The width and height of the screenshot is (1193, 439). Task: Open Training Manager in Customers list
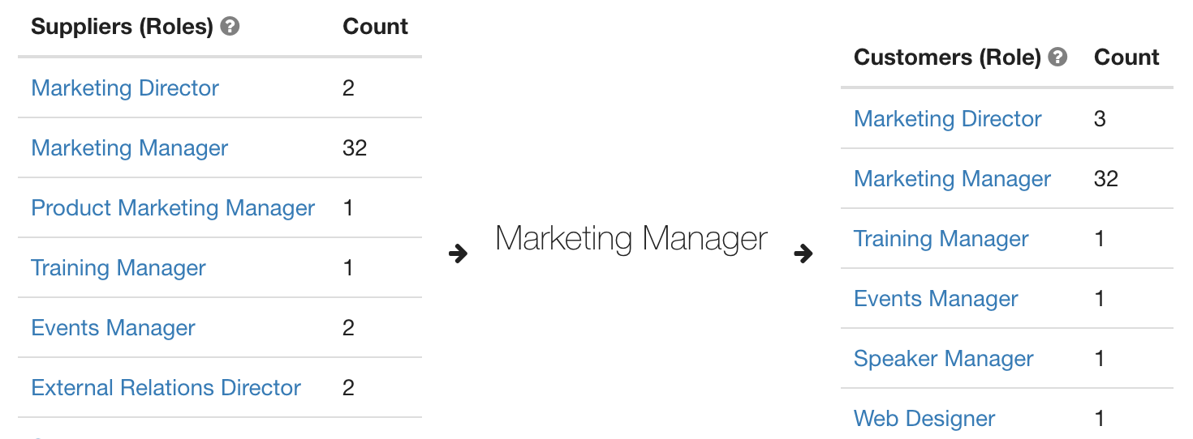(x=941, y=239)
